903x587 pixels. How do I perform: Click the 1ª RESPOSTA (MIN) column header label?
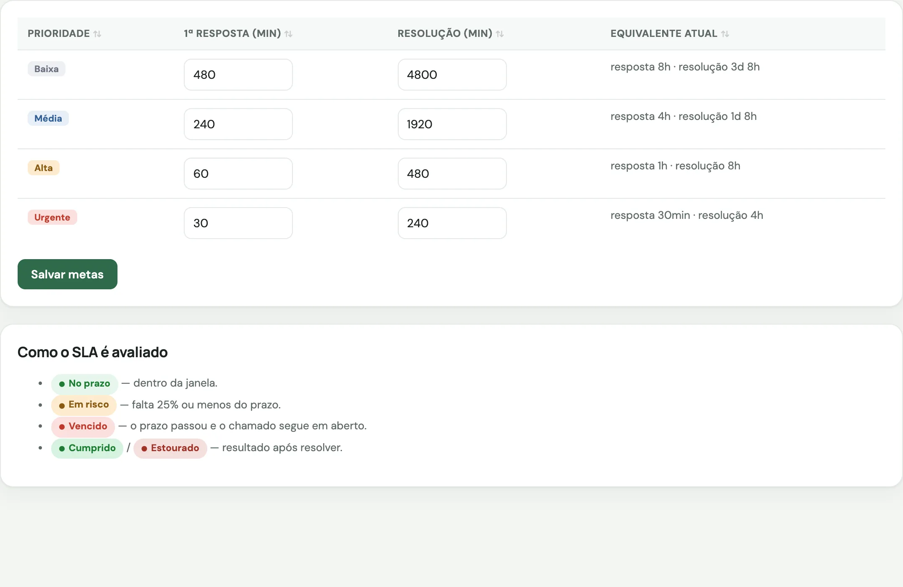tap(232, 34)
